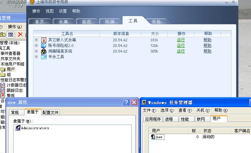Image resolution: width=251 pixels, height=153 pixels.
Task: Expand the 账号保险柜2.0 row
Action: [x=36, y=46]
